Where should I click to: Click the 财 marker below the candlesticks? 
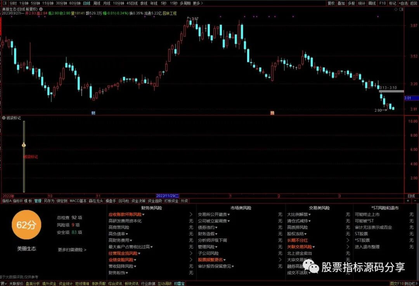(x=93, y=113)
